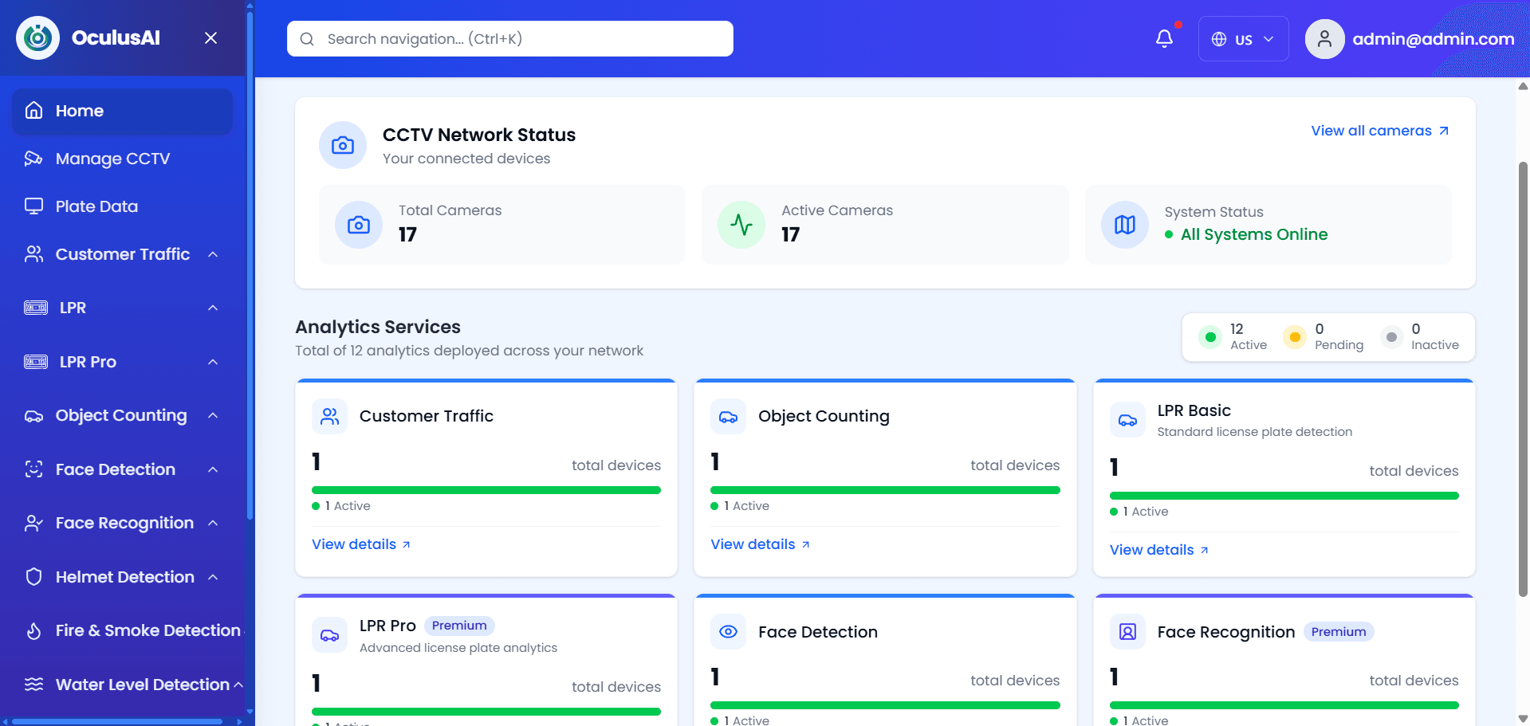Viewport: 1530px width, 726px height.
Task: Click the 12 Active status indicator
Action: click(x=1233, y=337)
